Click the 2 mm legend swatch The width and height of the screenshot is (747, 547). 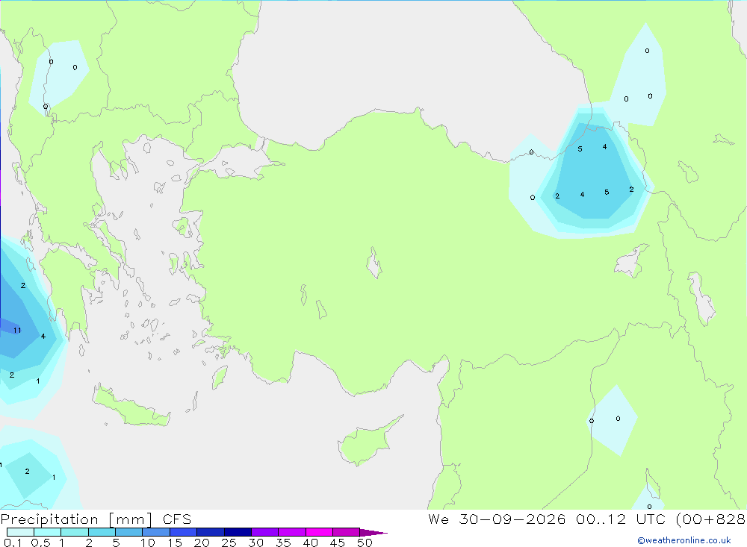tap(102, 532)
